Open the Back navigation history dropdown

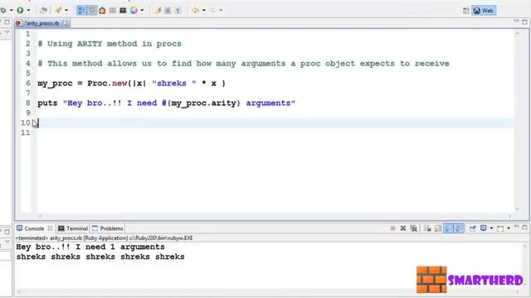[204, 10]
